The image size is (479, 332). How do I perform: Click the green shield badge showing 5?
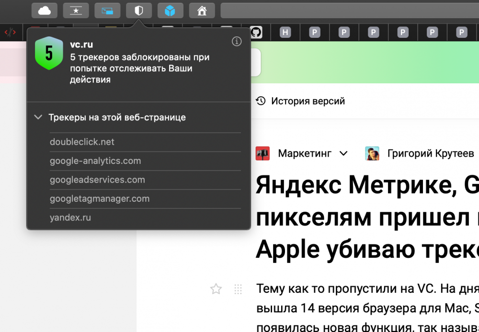[49, 53]
